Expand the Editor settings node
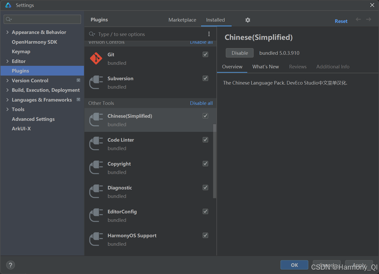This screenshot has width=379, height=274. pyautogui.click(x=7, y=61)
